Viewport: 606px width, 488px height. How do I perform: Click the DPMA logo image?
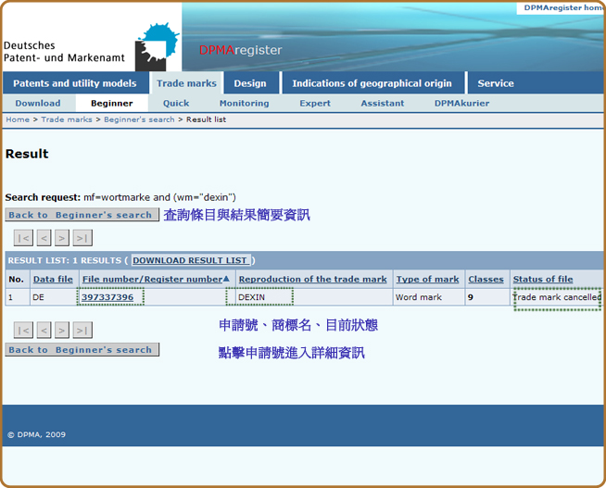[x=158, y=47]
